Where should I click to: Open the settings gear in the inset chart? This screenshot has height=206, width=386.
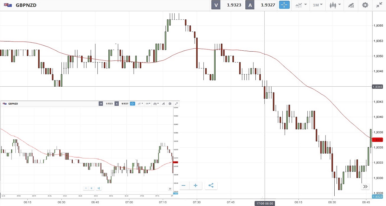(x=170, y=104)
